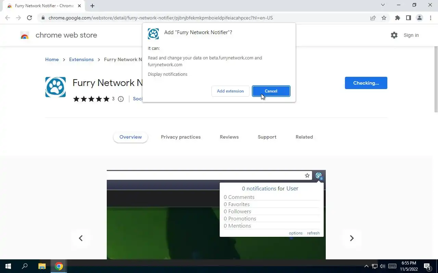
Task: Open web store settings gear
Action: [394, 35]
